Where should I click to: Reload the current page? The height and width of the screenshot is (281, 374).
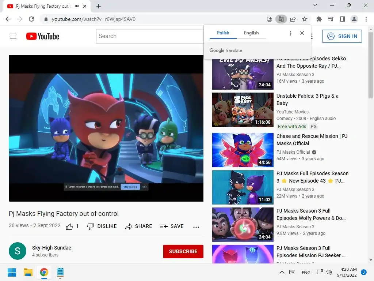click(31, 19)
